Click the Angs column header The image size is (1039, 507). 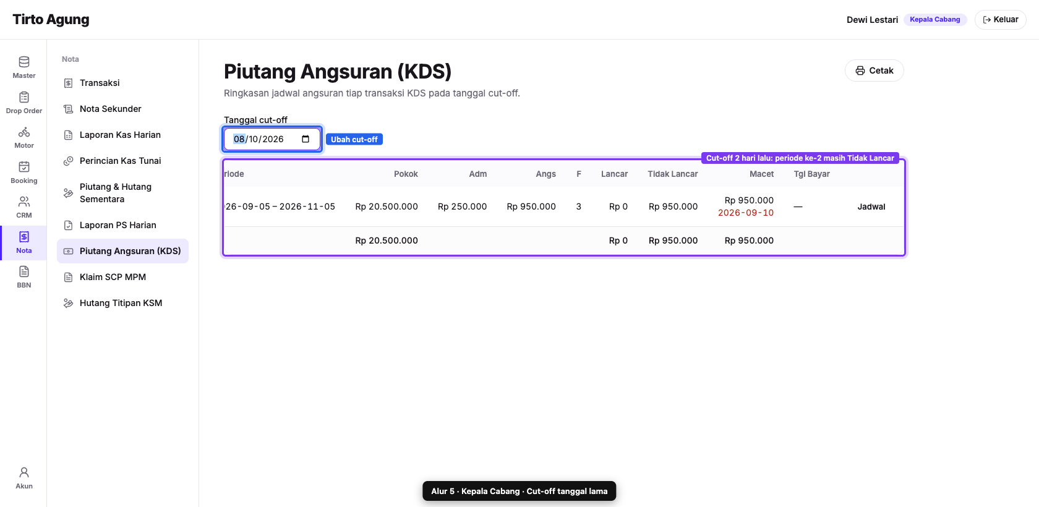[x=545, y=174]
